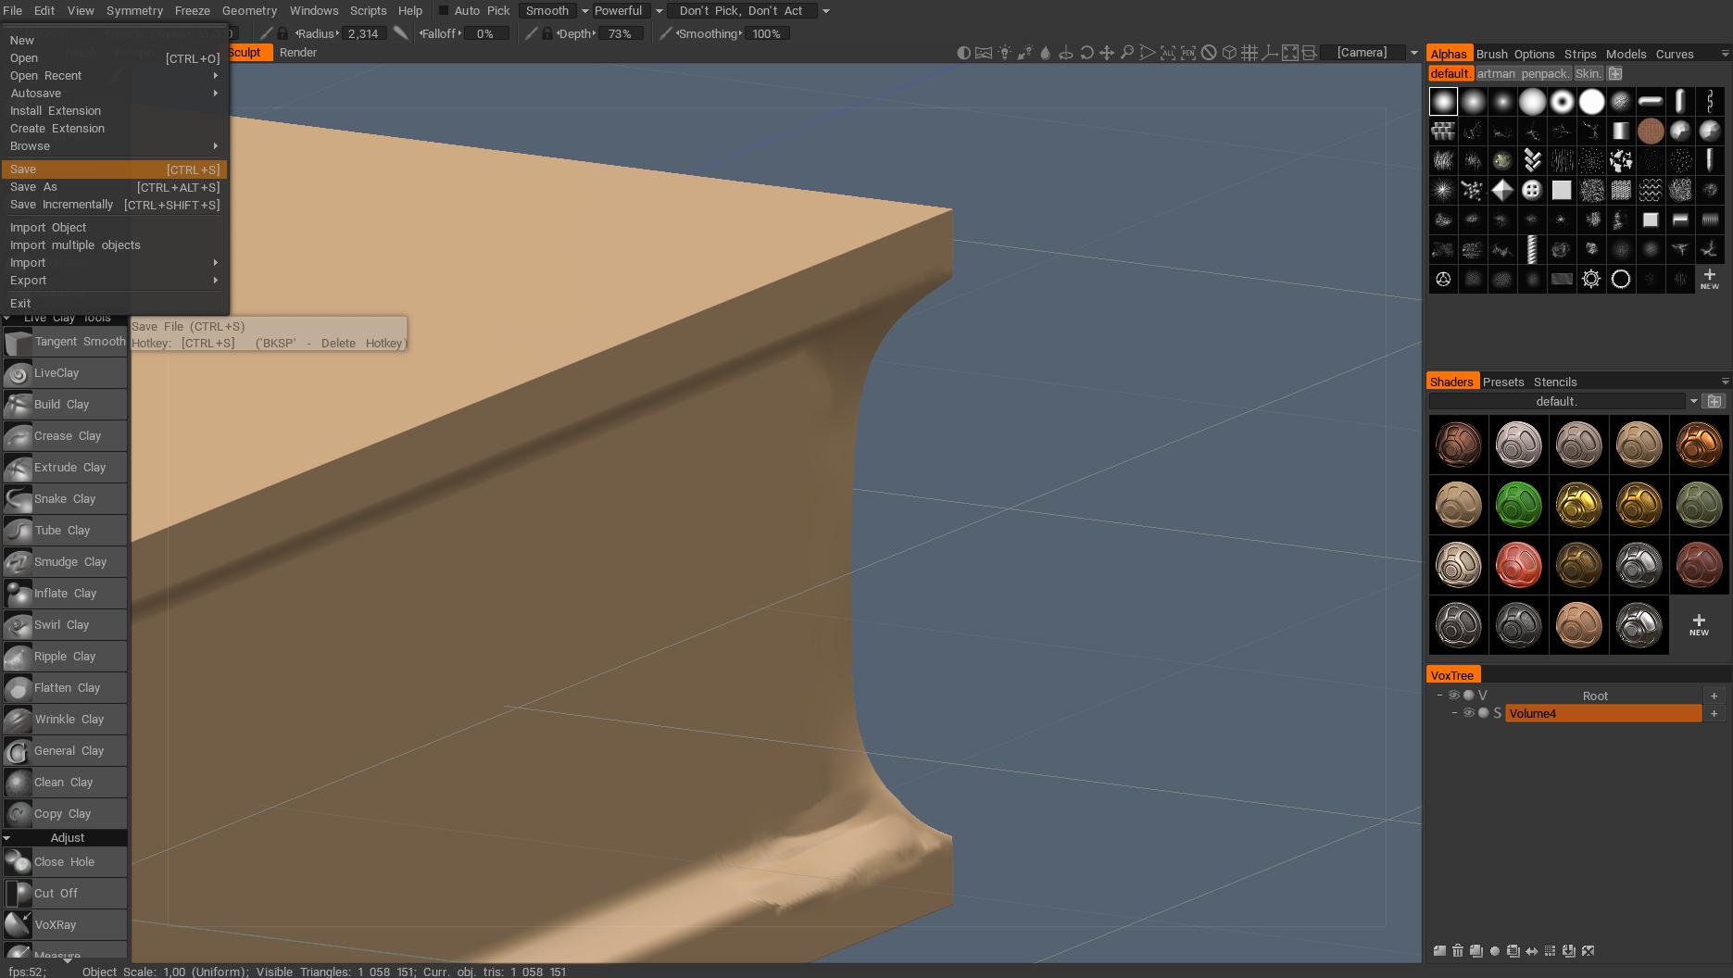
Task: Click the PEN selection mode icon
Action: point(1188,53)
